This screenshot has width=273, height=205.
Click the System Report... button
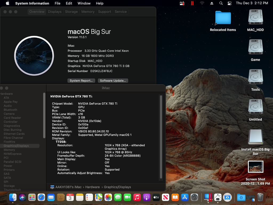(x=81, y=81)
